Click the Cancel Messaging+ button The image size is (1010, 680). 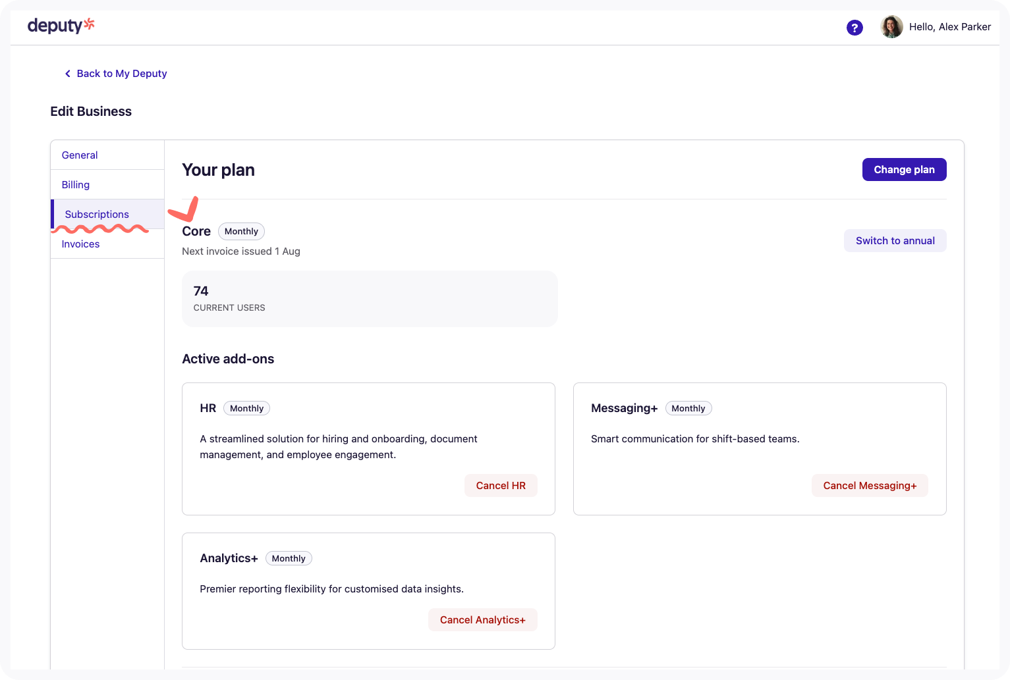click(870, 485)
